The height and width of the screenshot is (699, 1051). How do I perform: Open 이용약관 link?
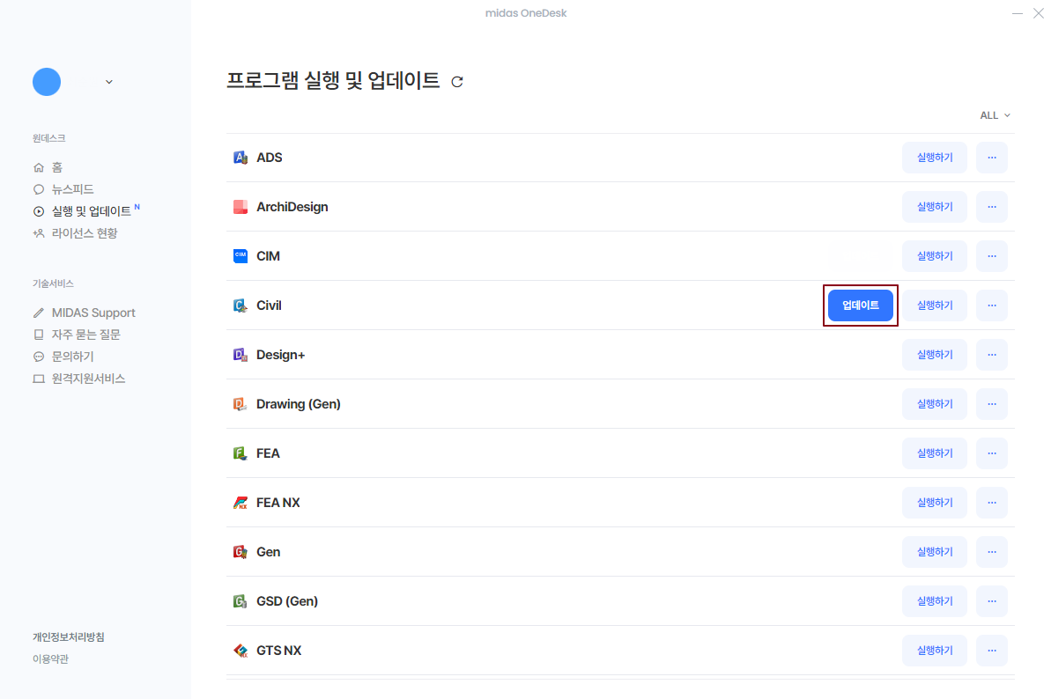[51, 659]
